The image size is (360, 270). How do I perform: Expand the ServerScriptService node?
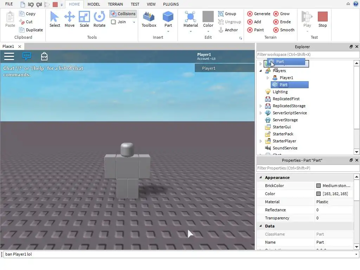click(x=261, y=113)
